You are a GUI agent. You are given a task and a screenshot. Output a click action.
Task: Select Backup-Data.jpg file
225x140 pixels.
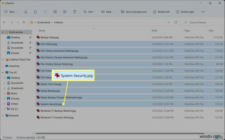[x=49, y=37]
